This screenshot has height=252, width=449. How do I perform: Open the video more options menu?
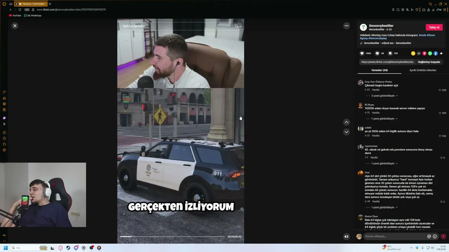tap(347, 26)
